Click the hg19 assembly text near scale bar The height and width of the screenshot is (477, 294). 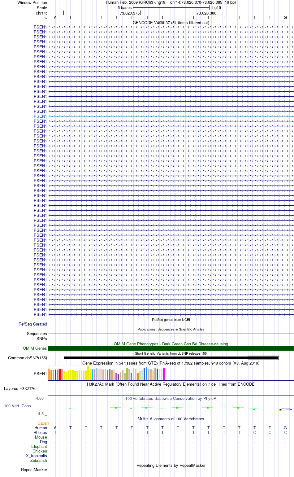tap(217, 7)
